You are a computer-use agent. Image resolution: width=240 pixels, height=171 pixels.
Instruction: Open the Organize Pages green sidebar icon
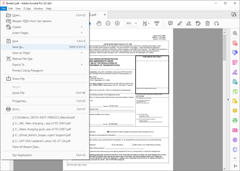tap(235, 91)
